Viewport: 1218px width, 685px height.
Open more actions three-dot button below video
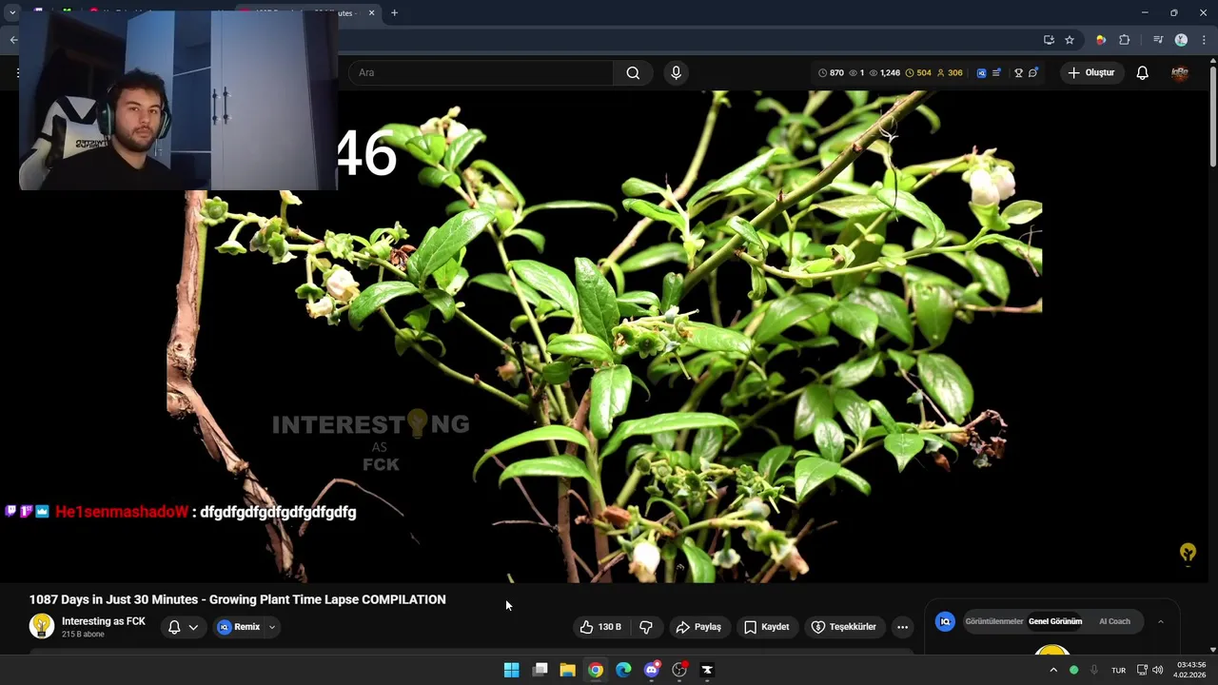coord(902,627)
